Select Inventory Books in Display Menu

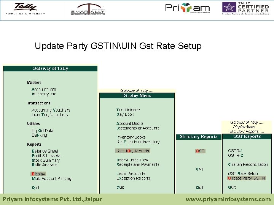pyautogui.click(x=131, y=137)
